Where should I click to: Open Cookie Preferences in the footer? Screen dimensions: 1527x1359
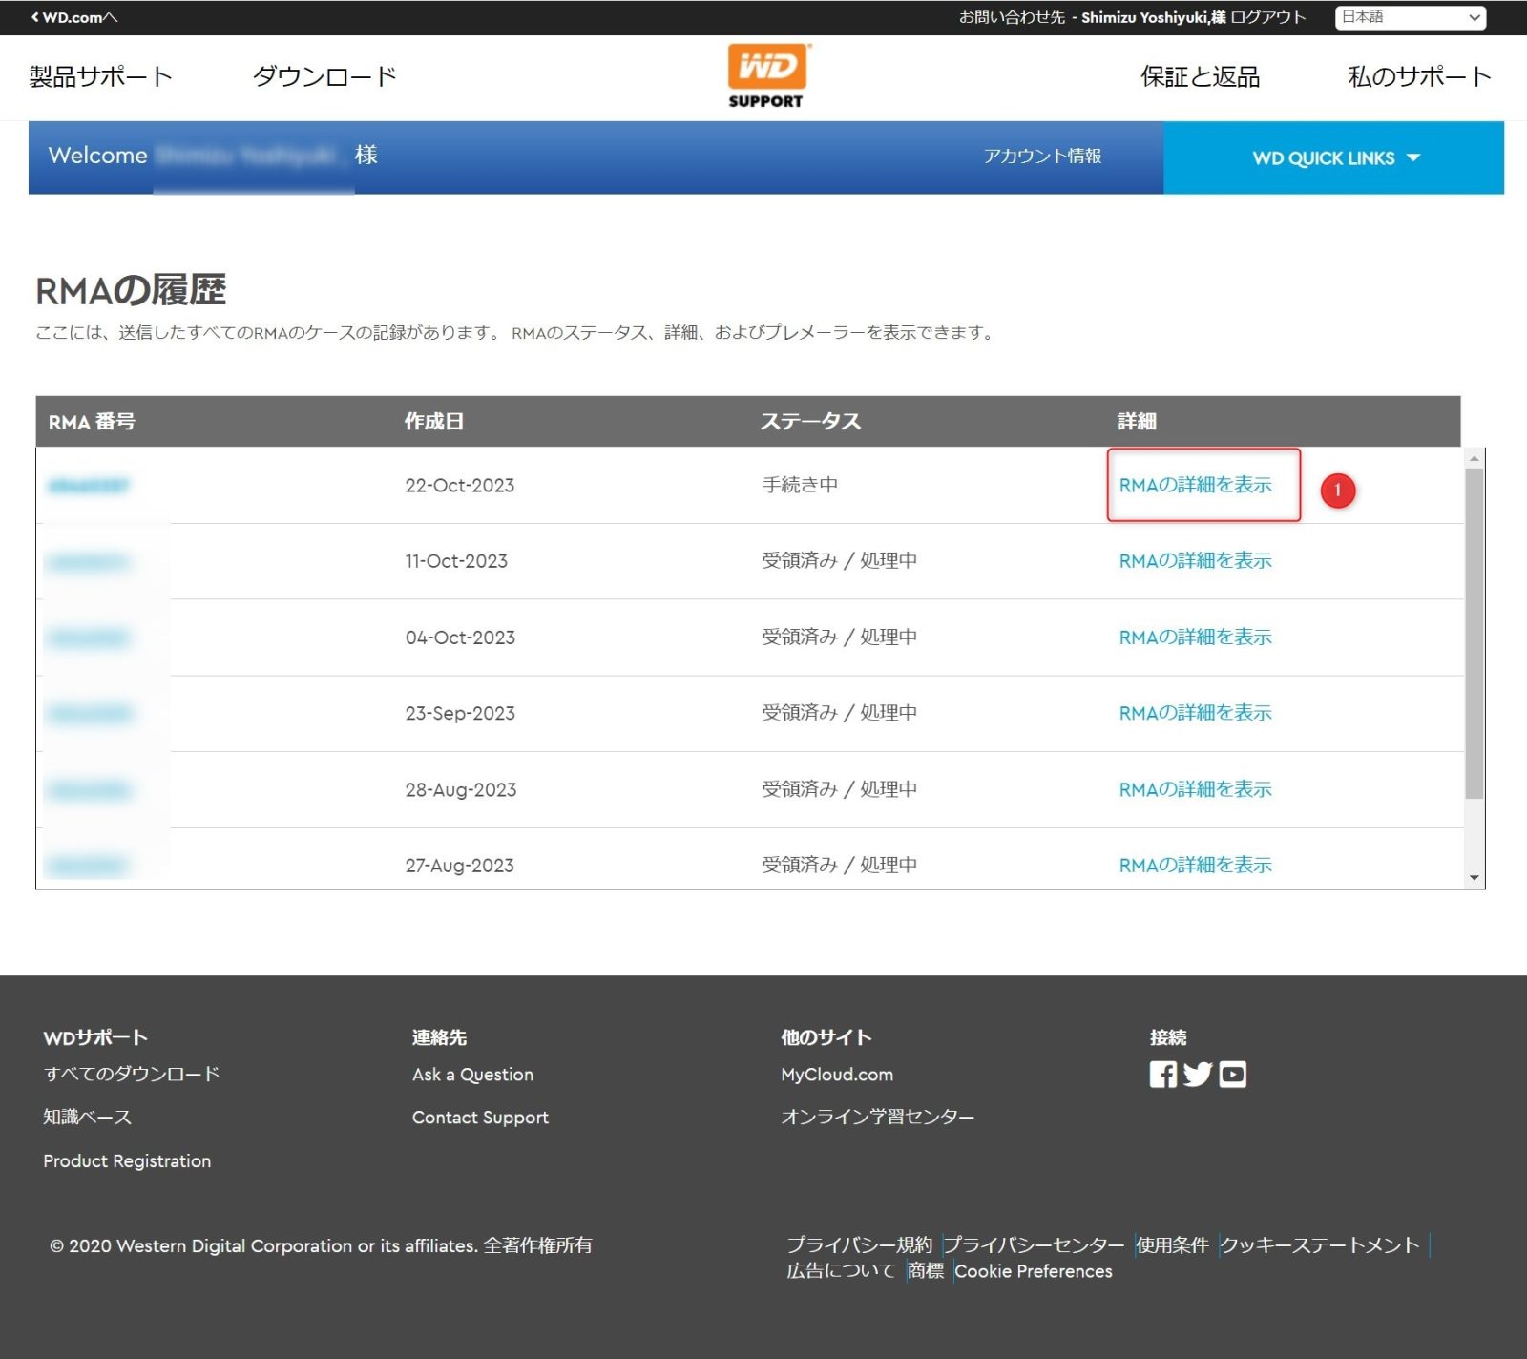1033,1271
